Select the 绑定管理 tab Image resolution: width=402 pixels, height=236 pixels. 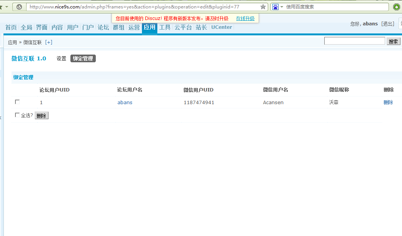[x=83, y=58]
